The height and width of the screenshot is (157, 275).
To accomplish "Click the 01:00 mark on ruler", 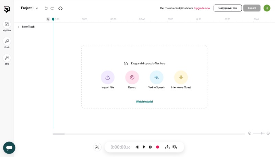I will click(170, 19).
